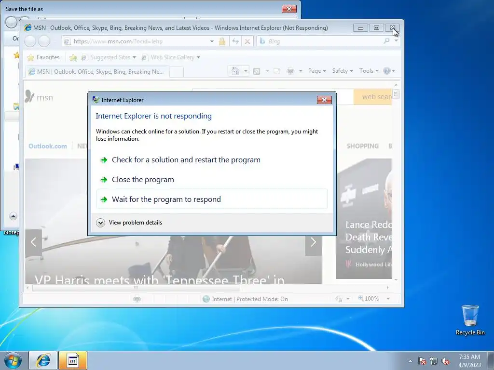This screenshot has width=494, height=370.
Task: Open the SHOPPING navigation link
Action: pyautogui.click(x=363, y=146)
